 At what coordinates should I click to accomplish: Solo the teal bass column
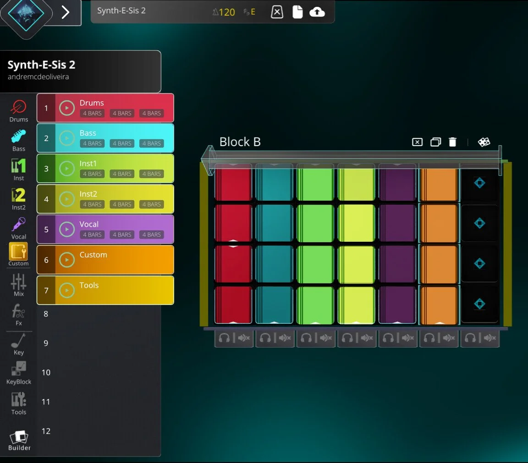tap(265, 338)
